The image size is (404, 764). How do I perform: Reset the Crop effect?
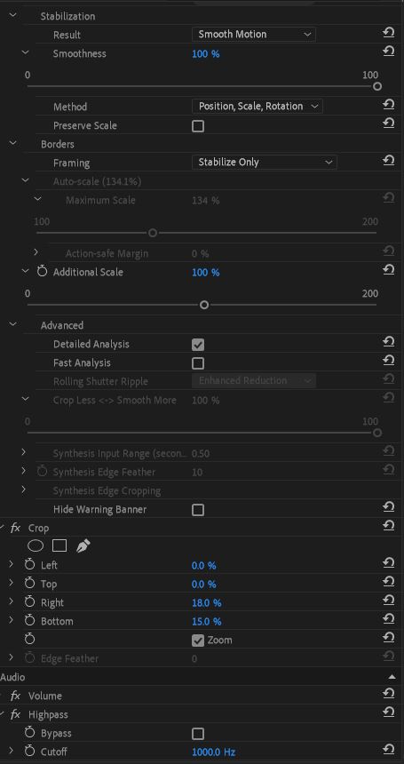(x=388, y=525)
